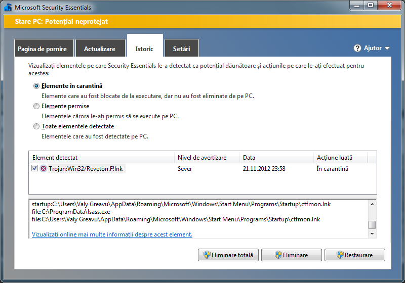Choose the Toate elementele detectate option

coord(36,126)
